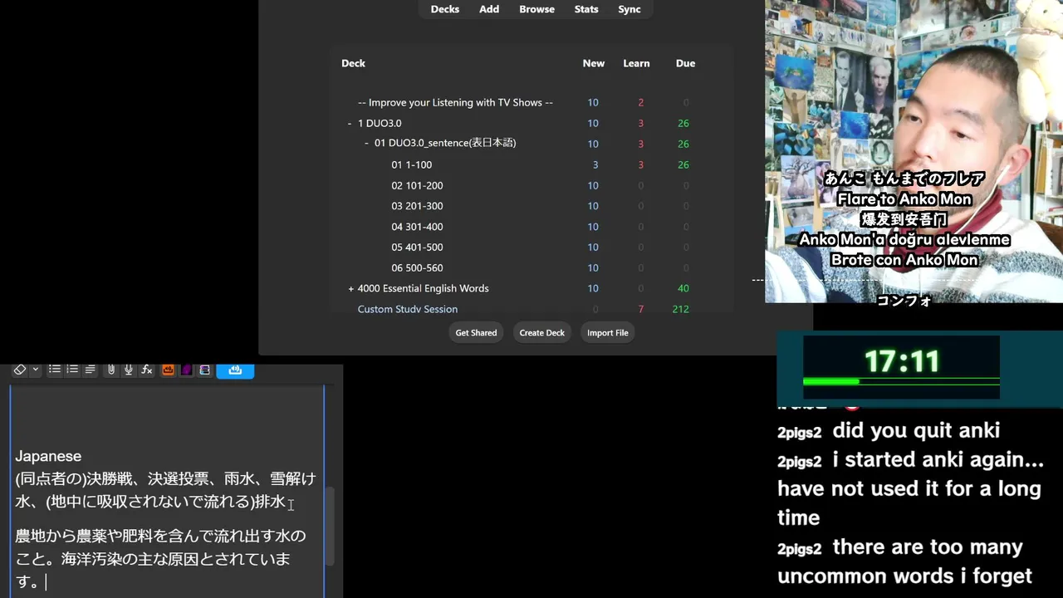Open the text alignment options icon
The width and height of the screenshot is (1063, 598).
pos(90,370)
